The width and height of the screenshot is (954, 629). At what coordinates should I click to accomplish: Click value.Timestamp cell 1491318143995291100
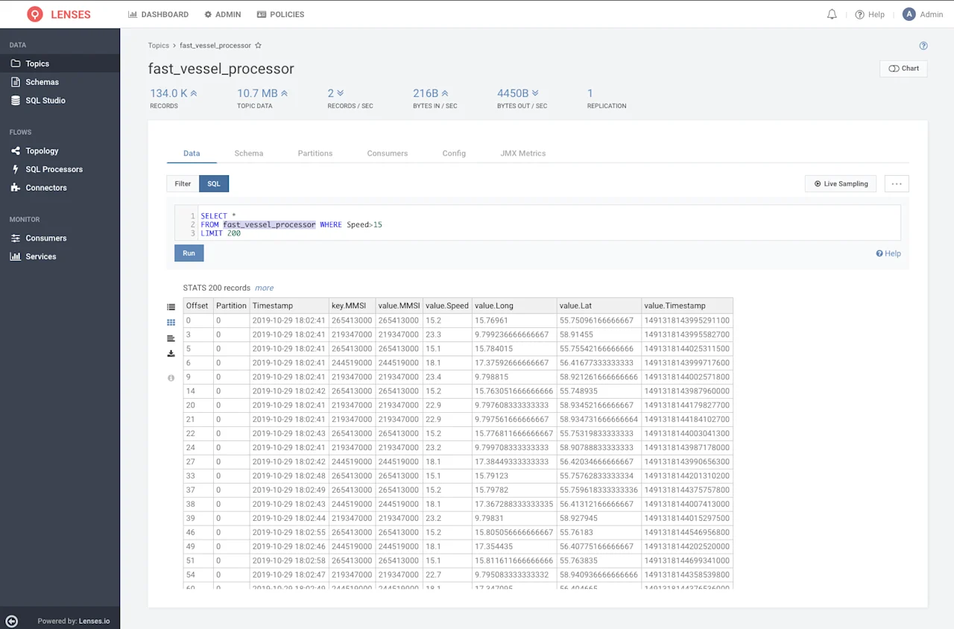point(687,320)
